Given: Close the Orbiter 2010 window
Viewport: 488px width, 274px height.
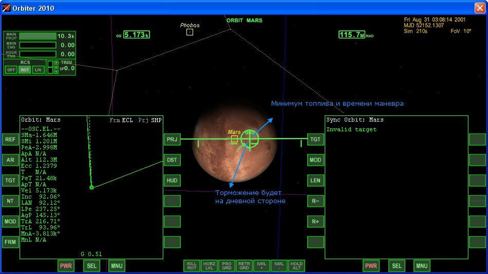Looking at the screenshot, I should (x=480, y=8).
